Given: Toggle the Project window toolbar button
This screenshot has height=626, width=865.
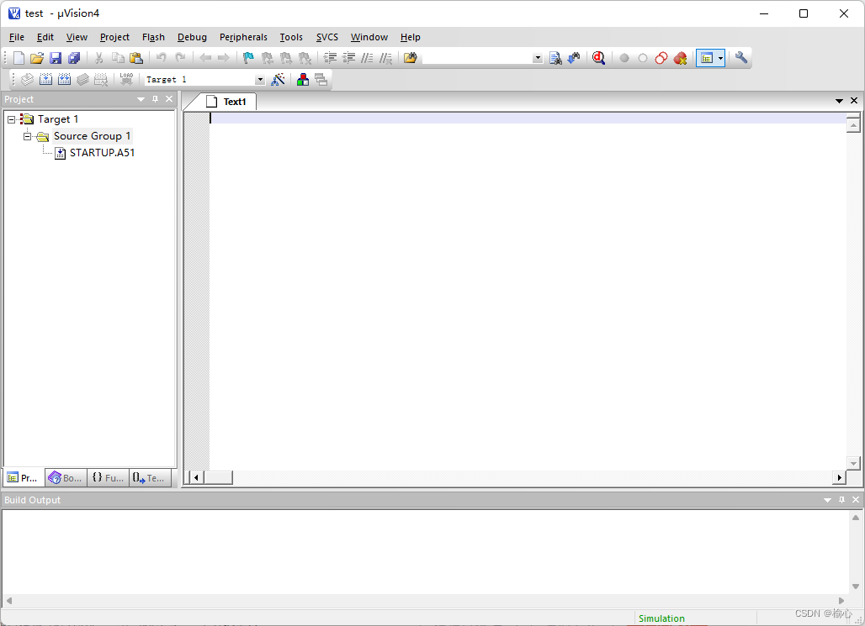Looking at the screenshot, I should click(706, 58).
